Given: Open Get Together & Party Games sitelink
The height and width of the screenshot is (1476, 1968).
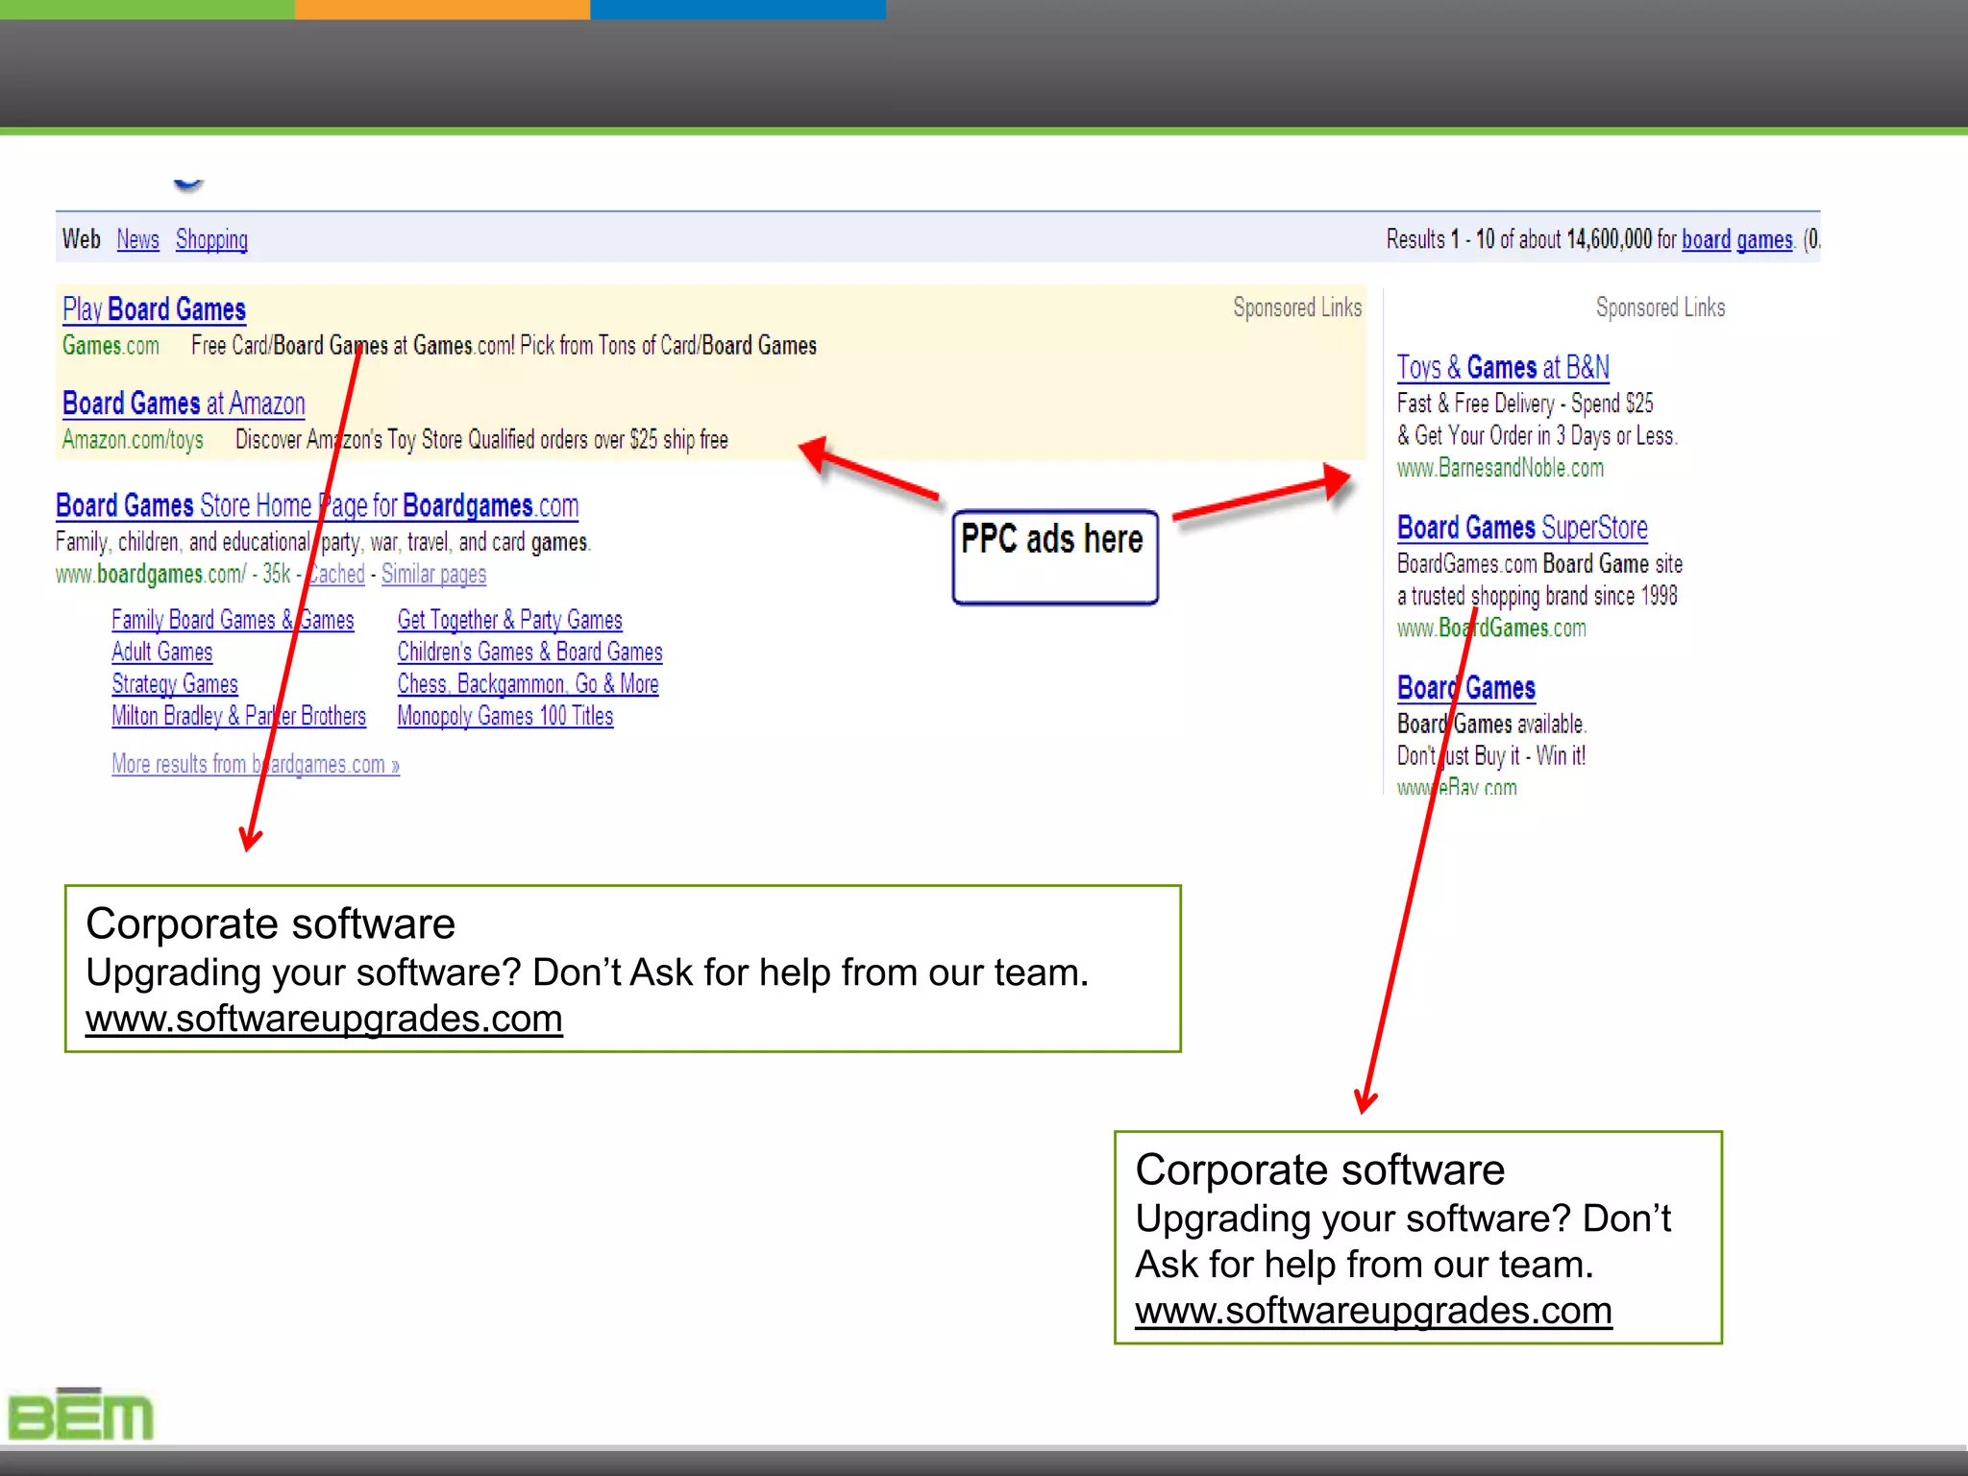Looking at the screenshot, I should [509, 620].
